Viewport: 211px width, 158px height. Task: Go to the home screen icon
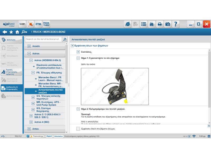pos(17,32)
